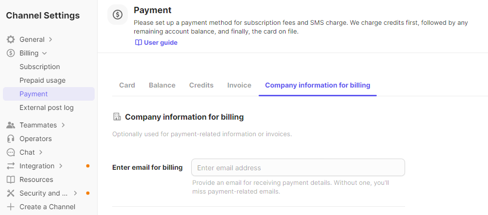Switch to the Card tab
Screen dimensions: 488x215
[127, 85]
